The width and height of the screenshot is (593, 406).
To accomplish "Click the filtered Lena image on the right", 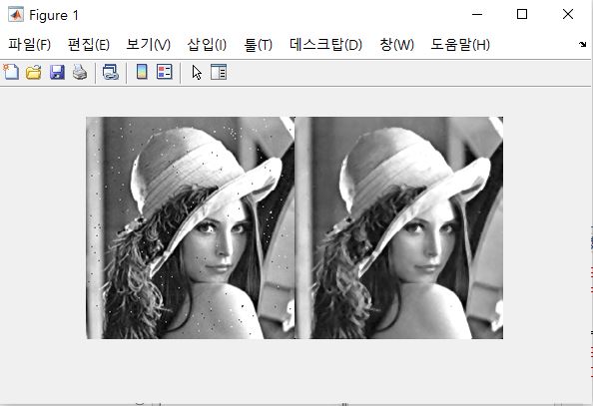I will click(399, 227).
